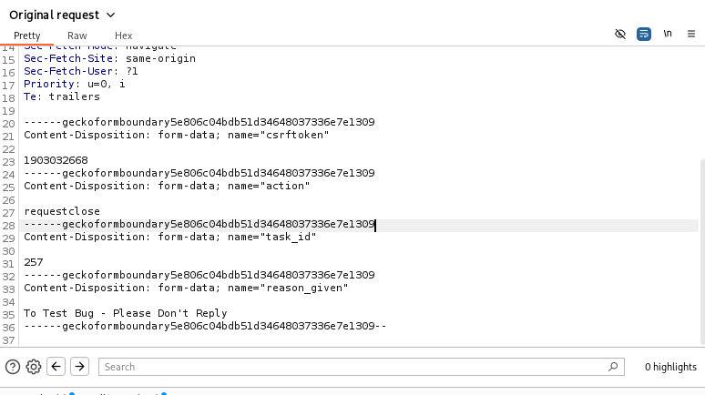Go to previous search match arrow
This screenshot has height=395, width=705.
pyautogui.click(x=56, y=367)
